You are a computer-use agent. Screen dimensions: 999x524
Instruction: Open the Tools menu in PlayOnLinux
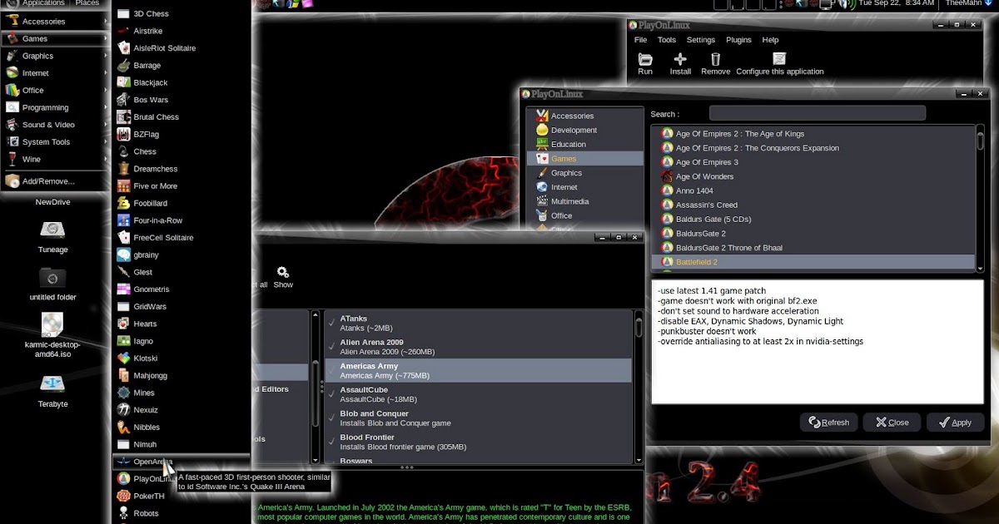point(667,40)
